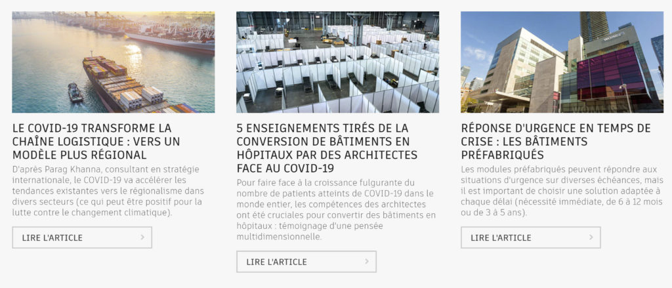Click the text 'modèle plus régional' in the first title

tap(79, 155)
